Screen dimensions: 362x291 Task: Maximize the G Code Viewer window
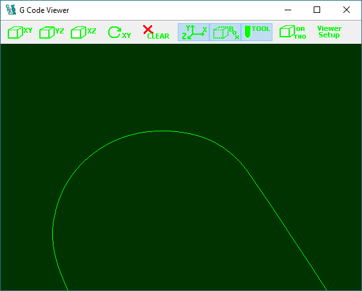click(x=317, y=10)
